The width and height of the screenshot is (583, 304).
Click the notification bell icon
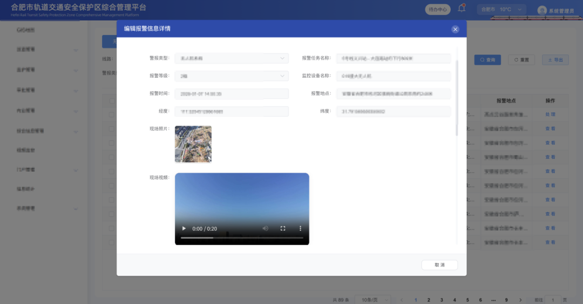pyautogui.click(x=462, y=9)
